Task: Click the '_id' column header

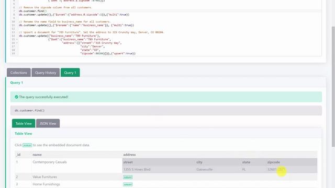Action: pyautogui.click(x=18, y=155)
